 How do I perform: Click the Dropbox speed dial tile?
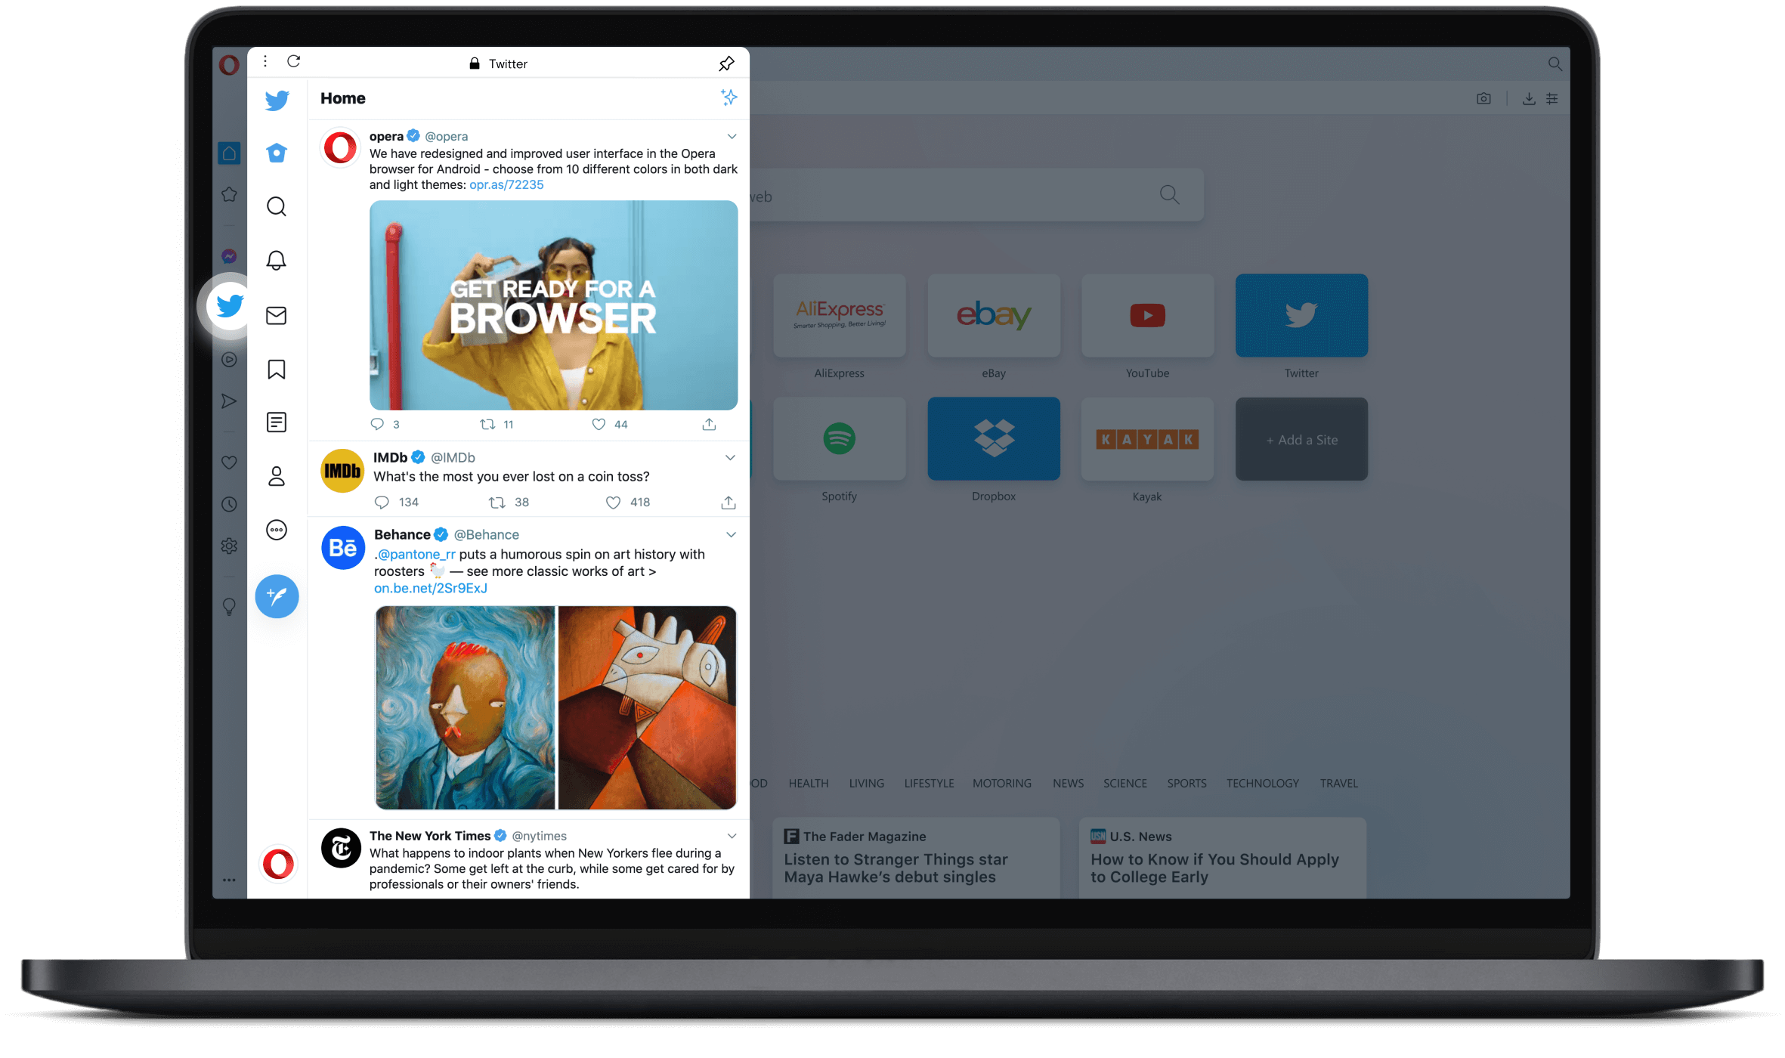click(993, 438)
